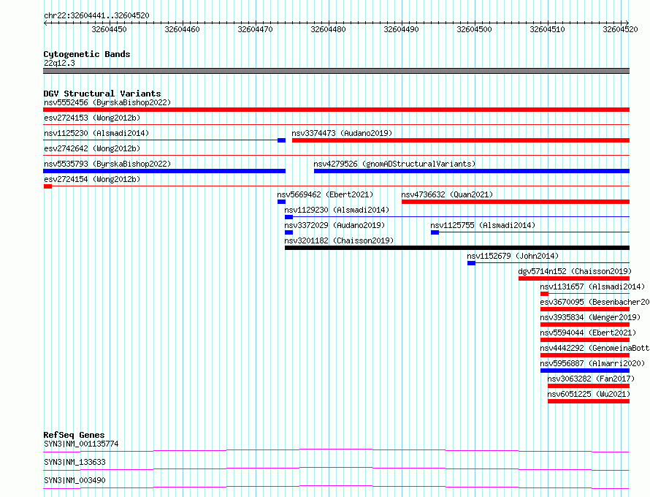The width and height of the screenshot is (650, 497).
Task: Click the nsv5956887 (Almarri2020) label
Action: pyautogui.click(x=592, y=363)
